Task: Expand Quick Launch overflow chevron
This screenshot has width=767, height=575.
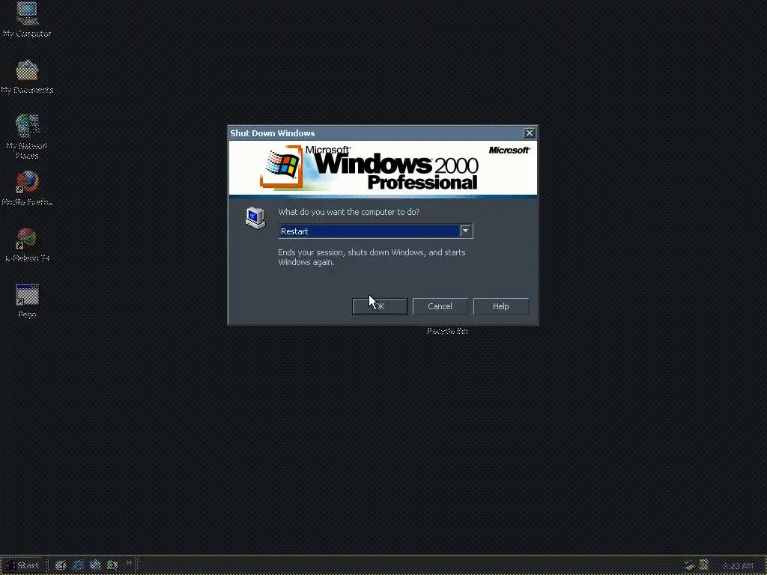Action: [x=129, y=563]
